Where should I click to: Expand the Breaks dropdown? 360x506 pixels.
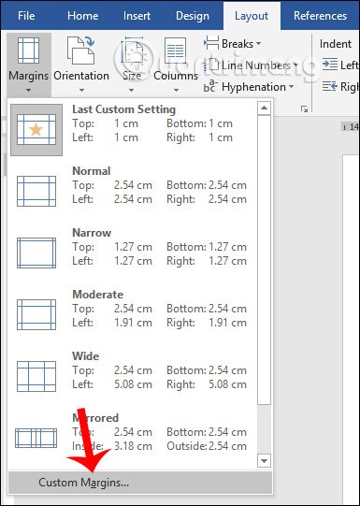[x=232, y=44]
